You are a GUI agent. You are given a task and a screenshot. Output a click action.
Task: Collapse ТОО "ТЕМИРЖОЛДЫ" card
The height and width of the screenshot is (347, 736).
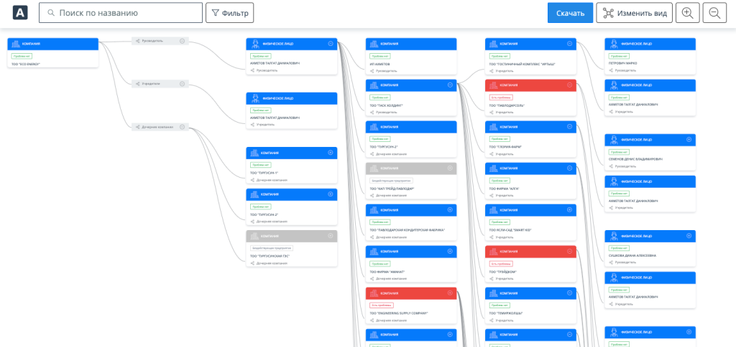[x=569, y=293]
